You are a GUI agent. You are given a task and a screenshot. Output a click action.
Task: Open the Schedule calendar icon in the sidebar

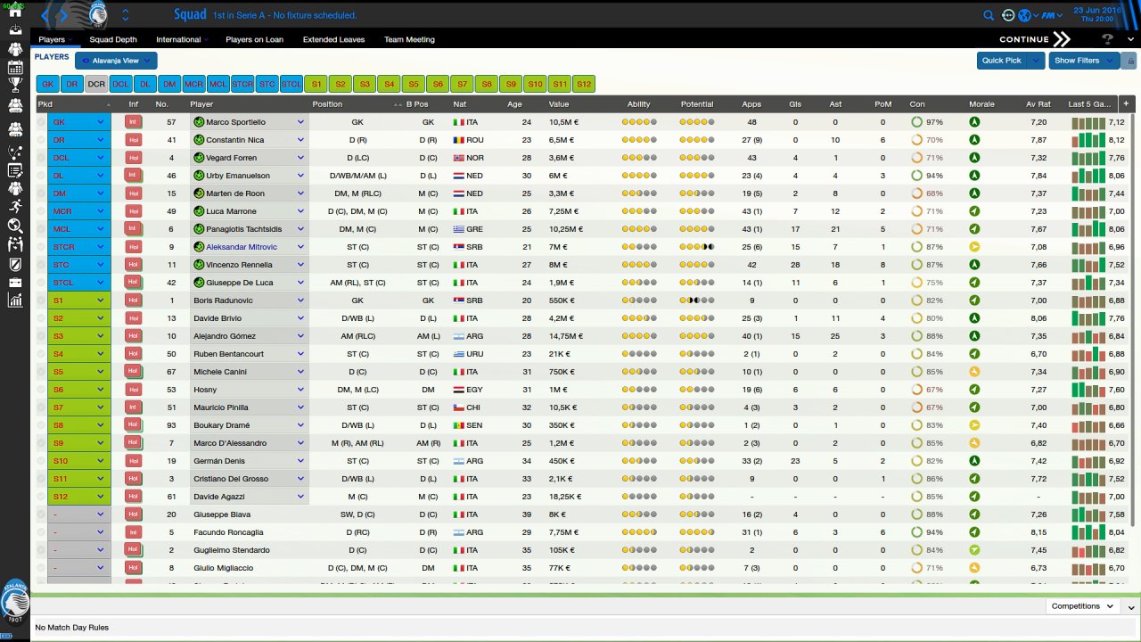tap(14, 67)
